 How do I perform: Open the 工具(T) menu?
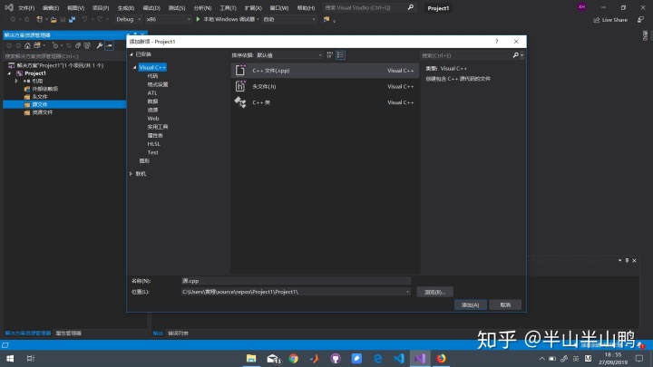228,8
